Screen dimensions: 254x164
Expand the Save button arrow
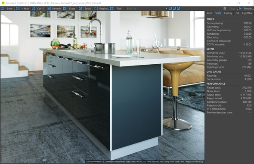[14, 9]
